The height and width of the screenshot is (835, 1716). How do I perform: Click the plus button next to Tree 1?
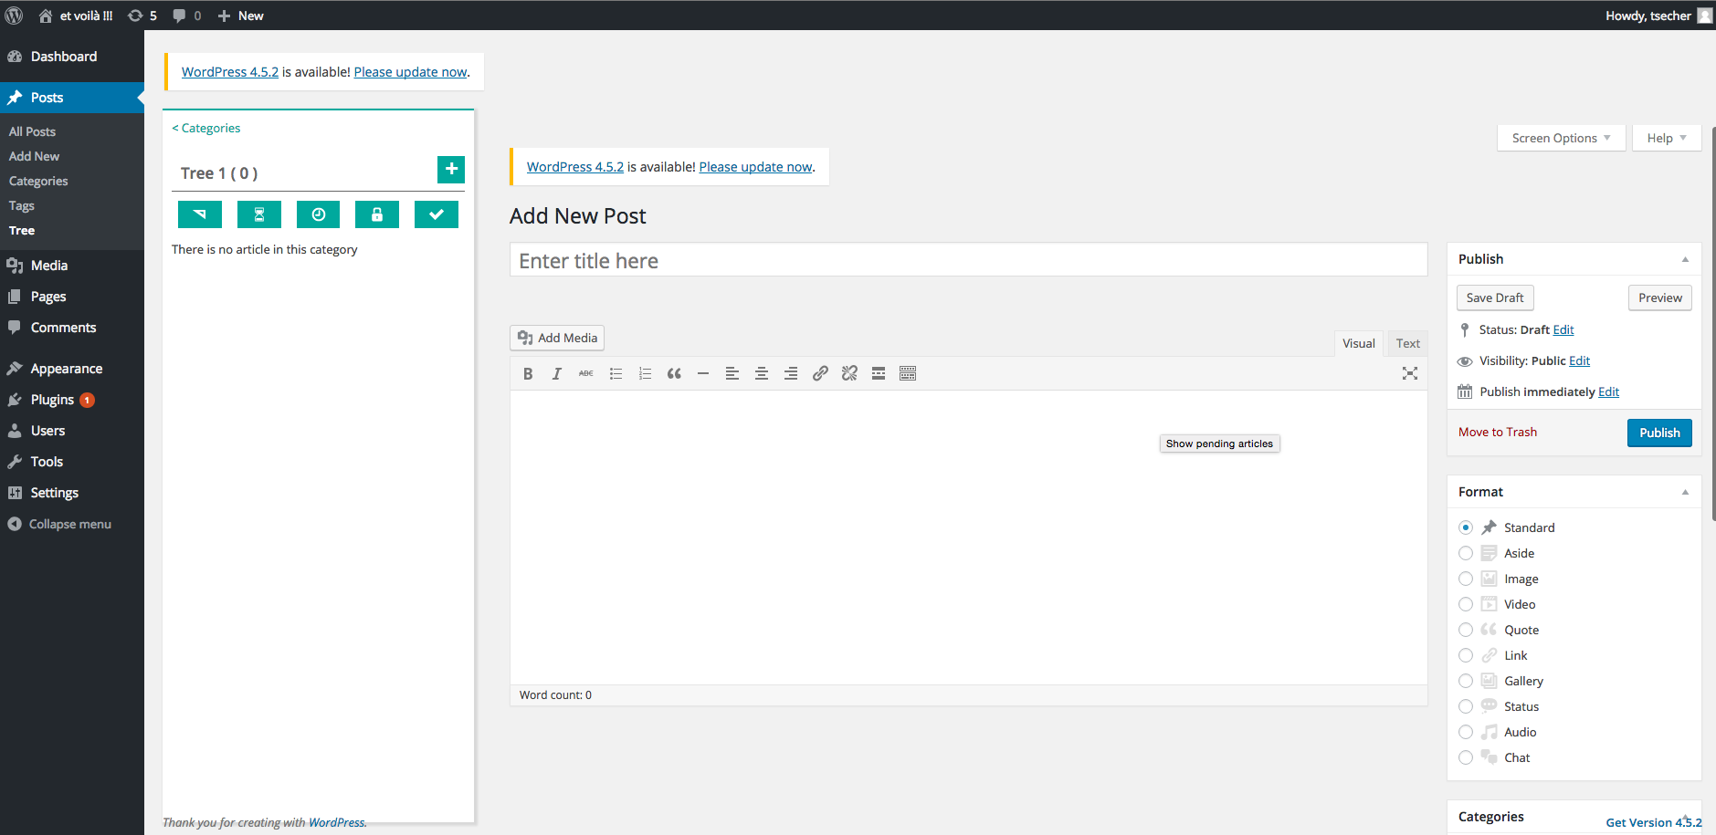[451, 169]
